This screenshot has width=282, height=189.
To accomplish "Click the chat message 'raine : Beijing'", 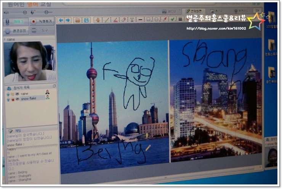I will pos(18,173).
